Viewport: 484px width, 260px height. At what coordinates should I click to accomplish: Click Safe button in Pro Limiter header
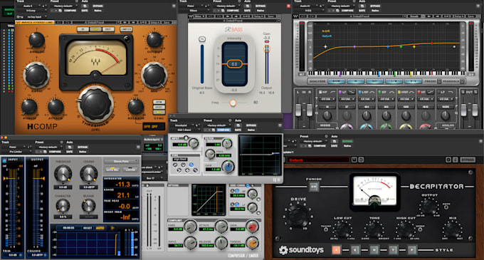pos(70,152)
